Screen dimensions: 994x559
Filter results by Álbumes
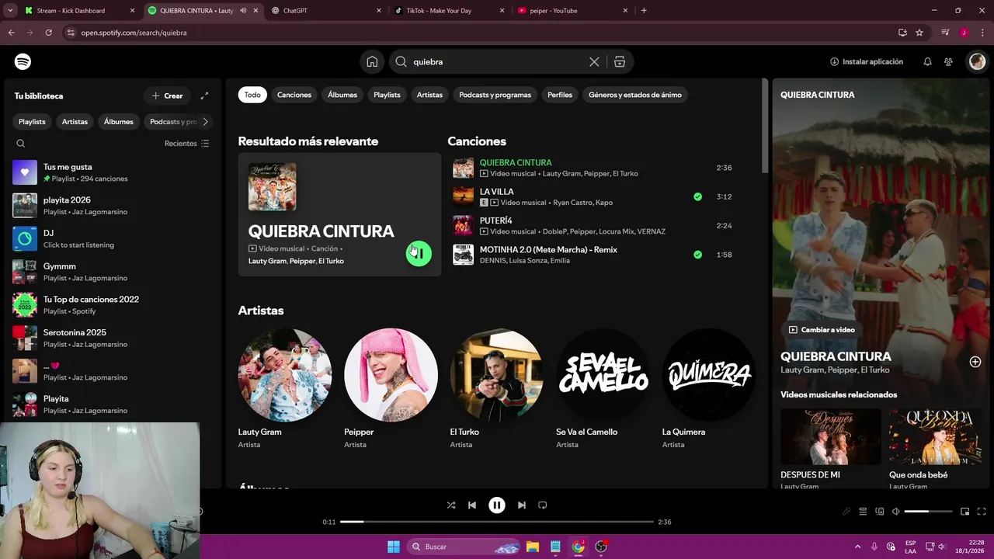click(x=342, y=95)
